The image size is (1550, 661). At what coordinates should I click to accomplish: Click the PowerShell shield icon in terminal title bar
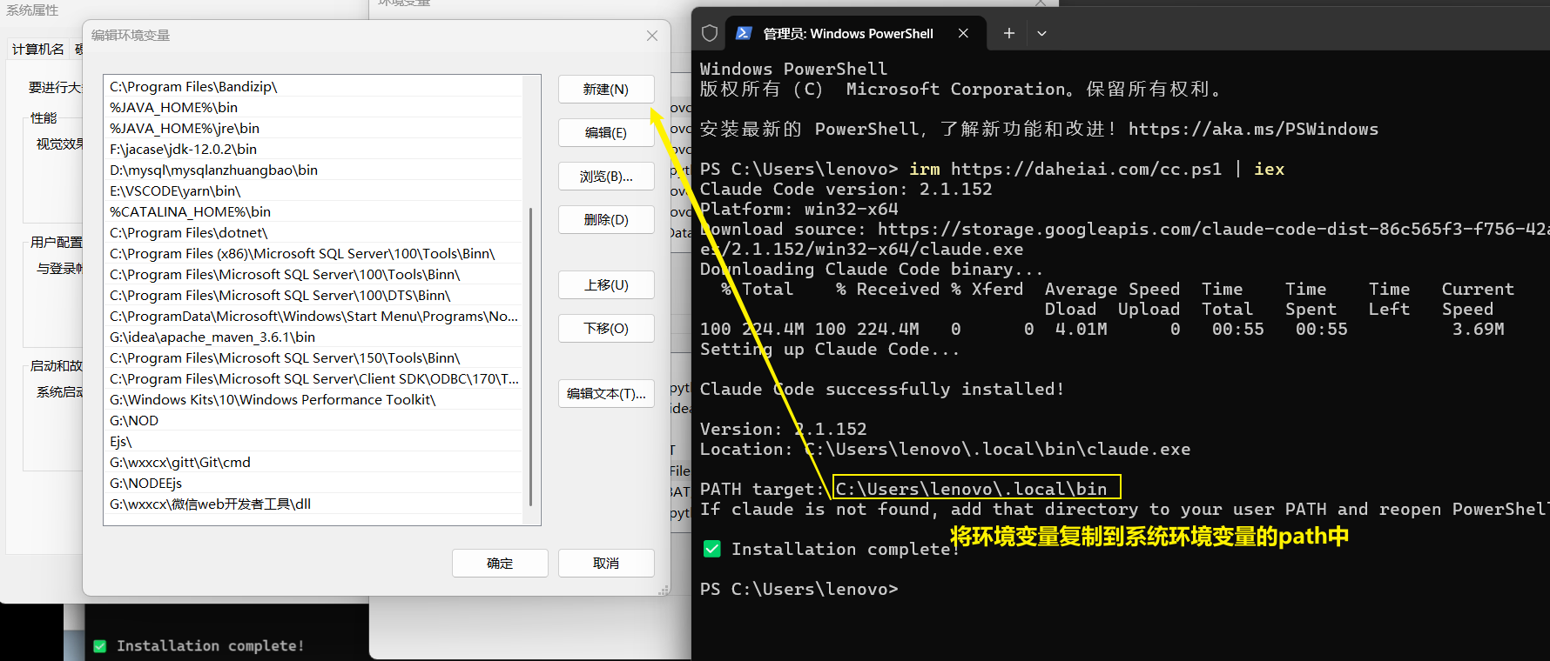[710, 33]
